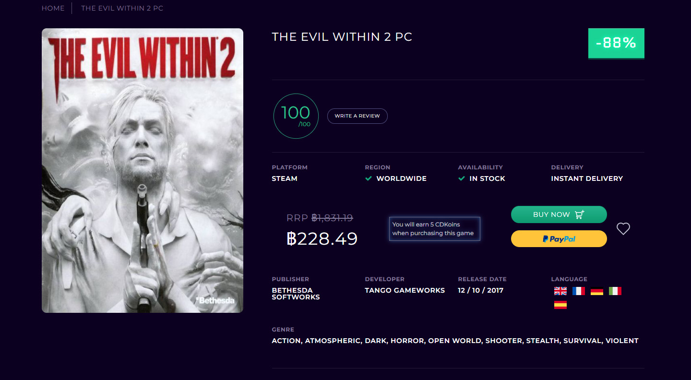Click the Spanish flag language icon

[x=560, y=305]
